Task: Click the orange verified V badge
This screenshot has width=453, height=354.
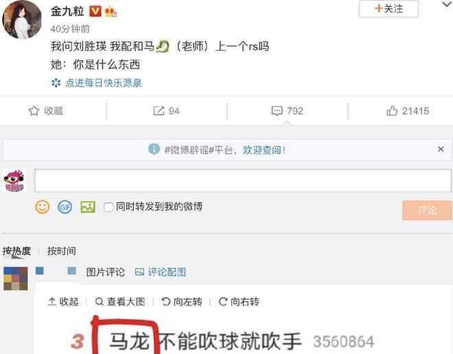Action: click(95, 12)
